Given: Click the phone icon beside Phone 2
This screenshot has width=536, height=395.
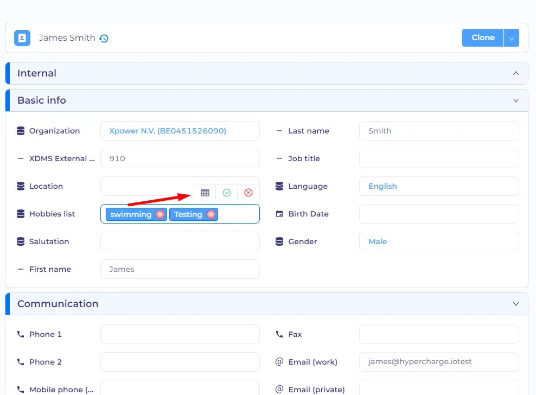Looking at the screenshot, I should pyautogui.click(x=21, y=362).
